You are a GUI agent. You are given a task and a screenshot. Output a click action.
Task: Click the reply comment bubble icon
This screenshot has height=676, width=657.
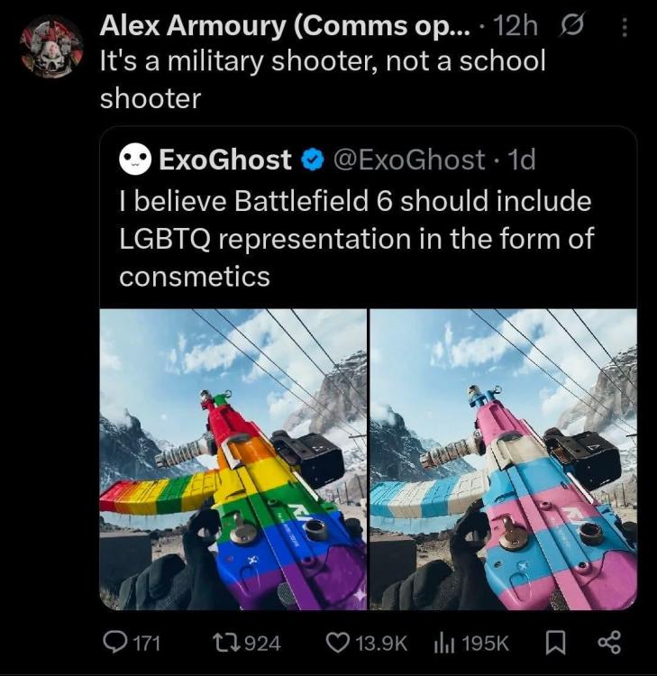click(114, 644)
